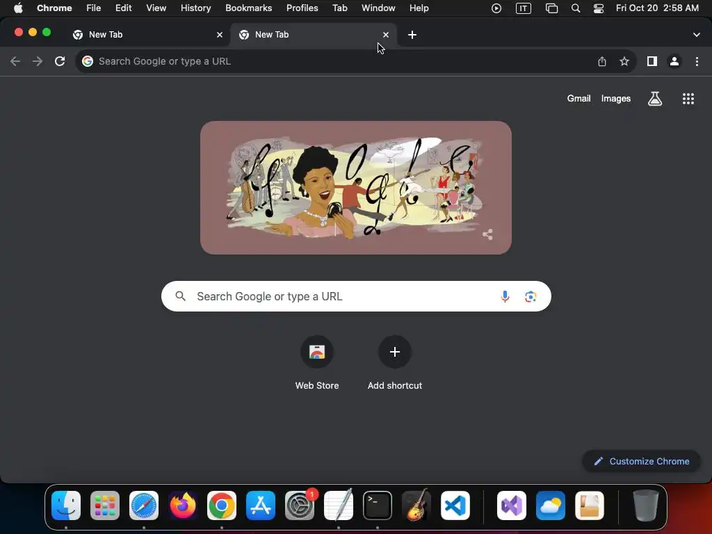Screen dimensions: 712x534
Task: Bookmark this tab with the star icon
Action: (624, 61)
